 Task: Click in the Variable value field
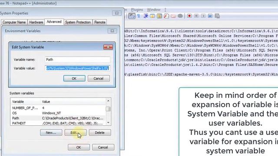click(x=77, y=68)
